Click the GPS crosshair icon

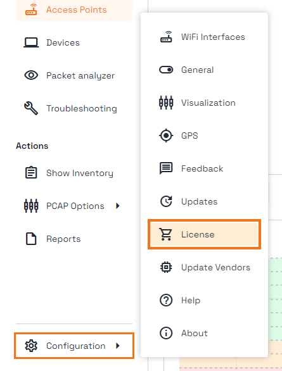(x=166, y=135)
